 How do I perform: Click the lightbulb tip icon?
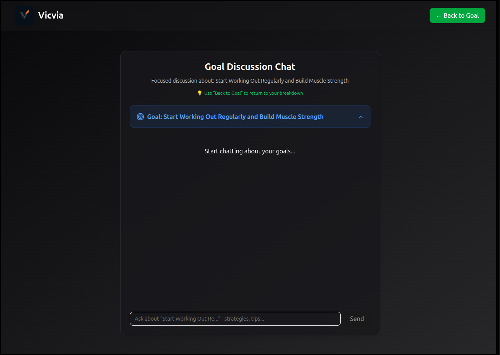200,93
